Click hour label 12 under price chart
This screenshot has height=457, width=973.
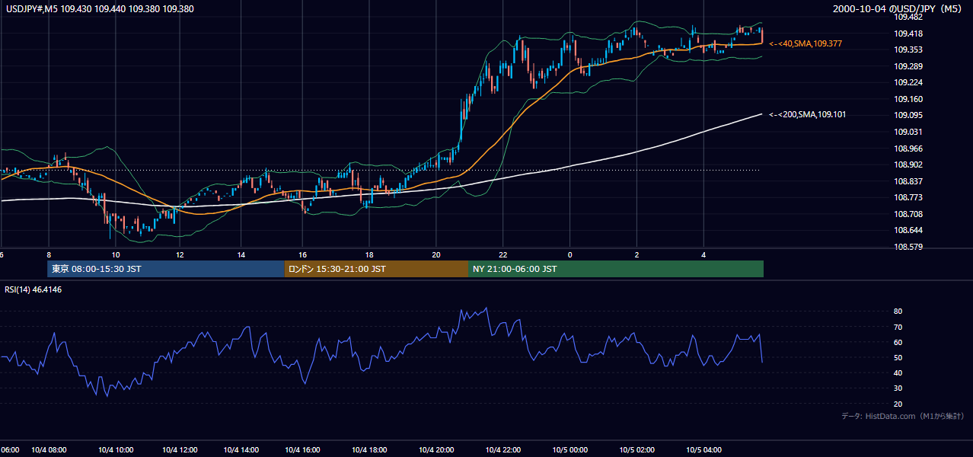coord(180,255)
